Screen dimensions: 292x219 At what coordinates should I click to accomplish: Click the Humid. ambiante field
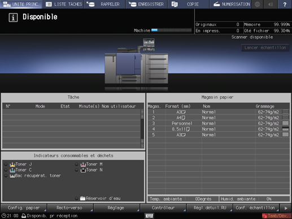pyautogui.click(x=254, y=199)
